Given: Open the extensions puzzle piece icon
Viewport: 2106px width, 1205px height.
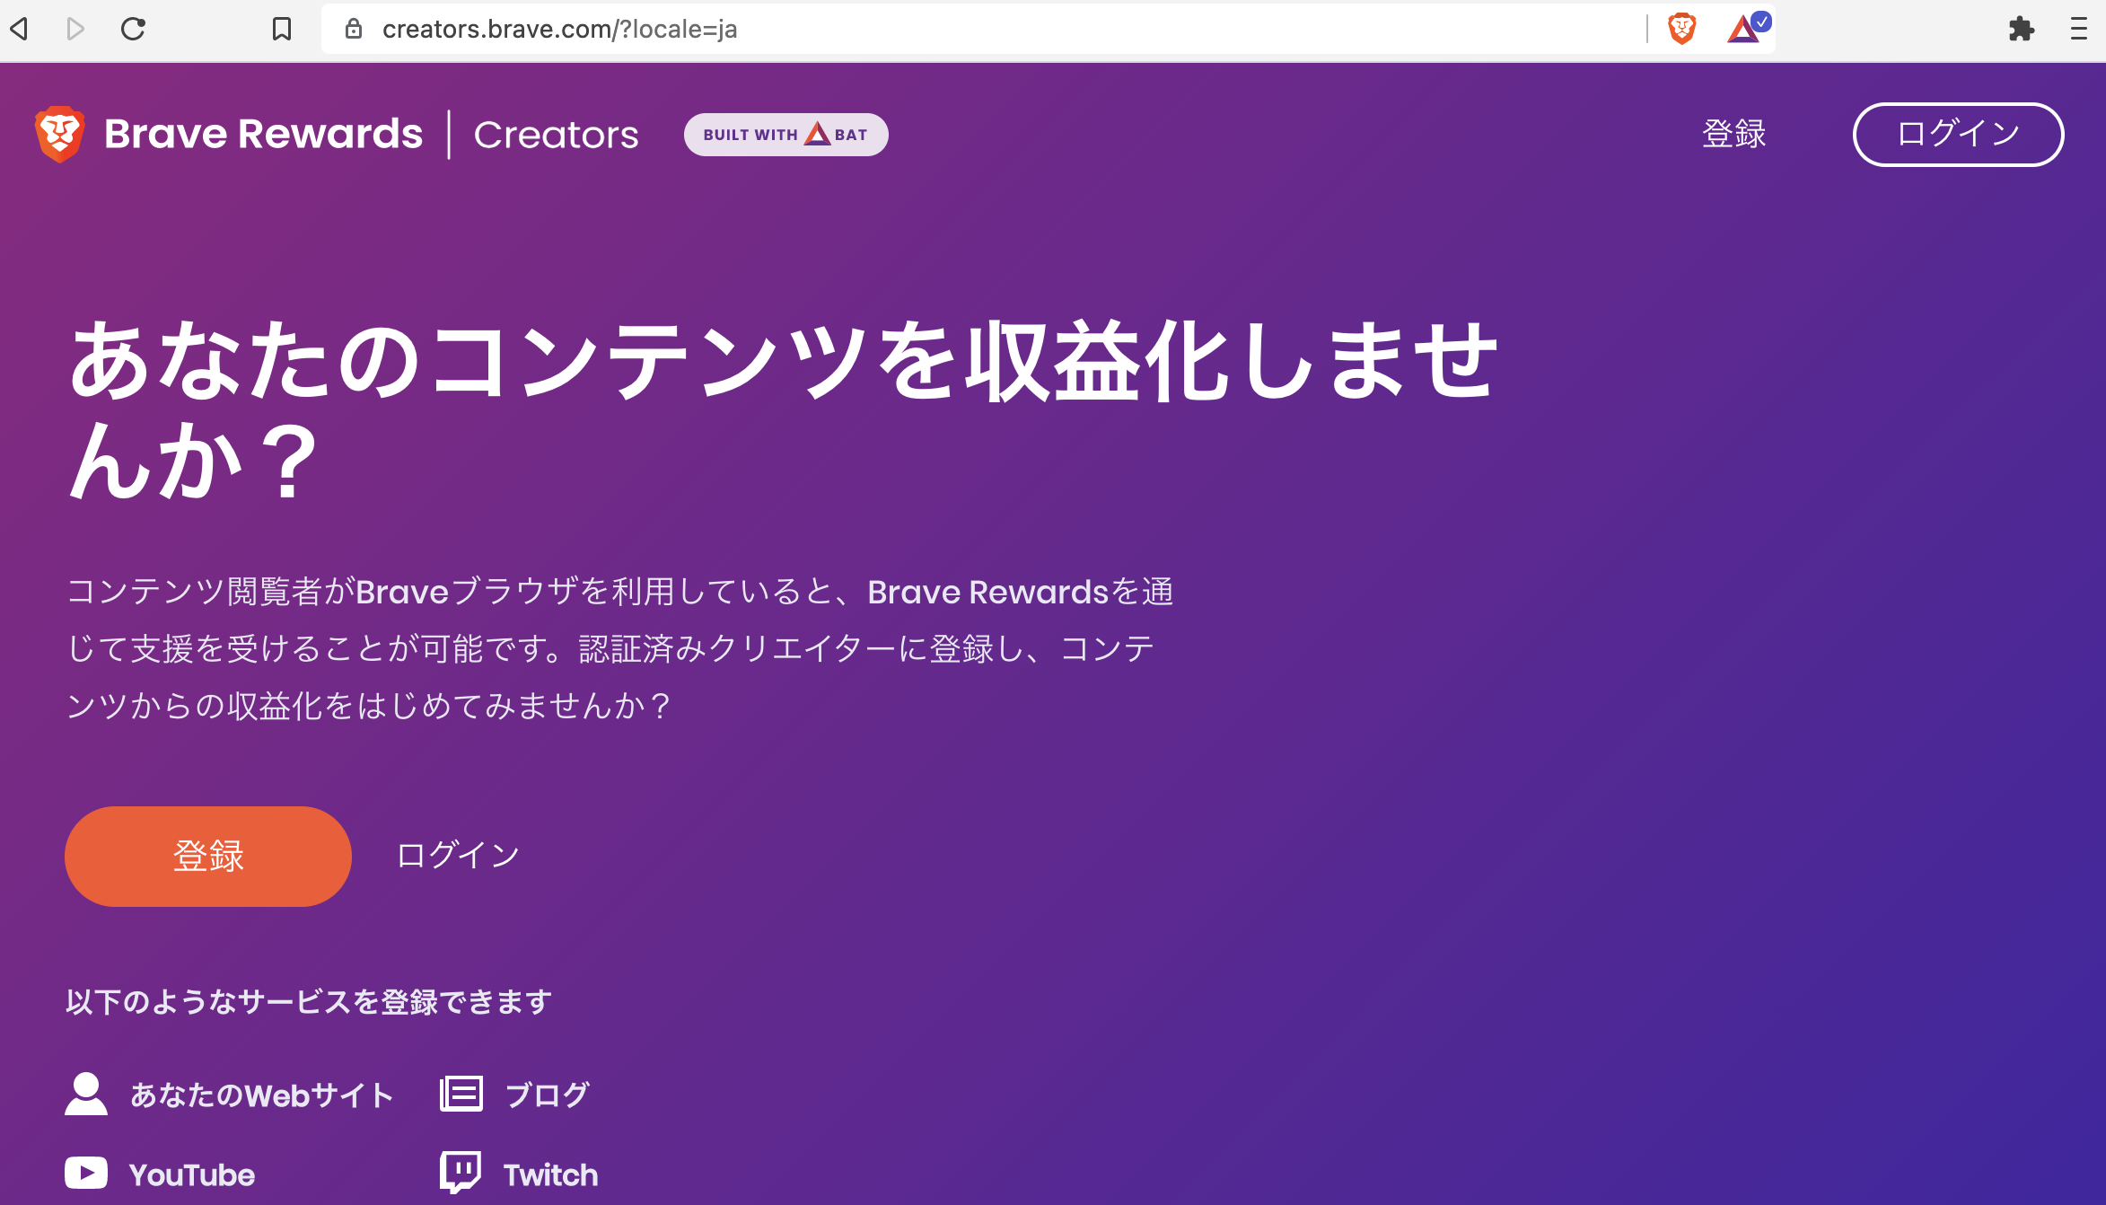Looking at the screenshot, I should (2022, 29).
